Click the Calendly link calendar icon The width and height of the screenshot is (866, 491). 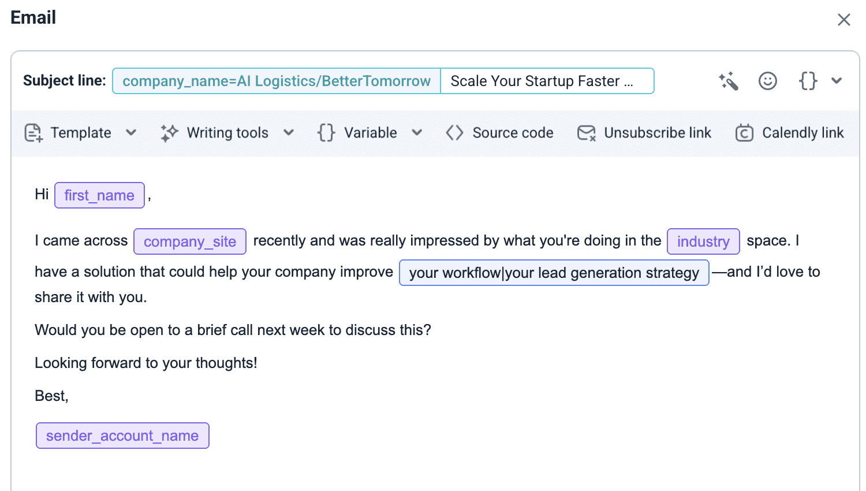tap(744, 133)
